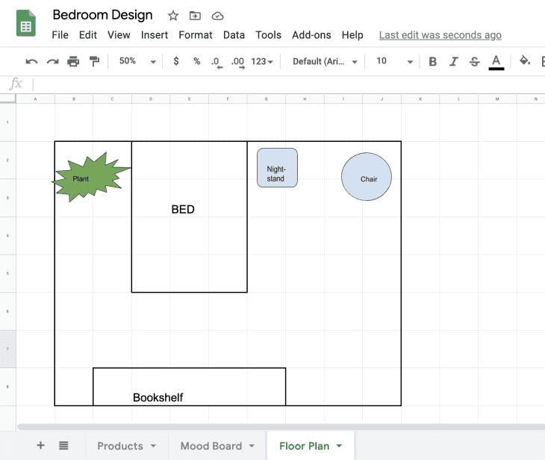Toggle strikethrough formatting
This screenshot has width=545, height=460.
(x=474, y=61)
